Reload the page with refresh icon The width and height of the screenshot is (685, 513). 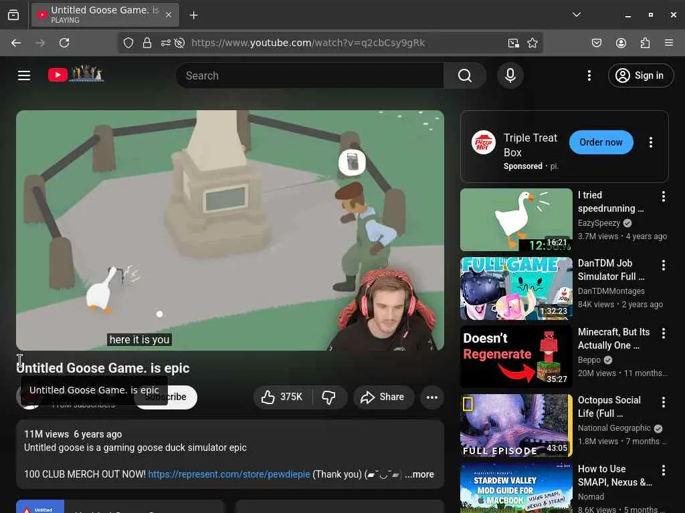pos(64,43)
